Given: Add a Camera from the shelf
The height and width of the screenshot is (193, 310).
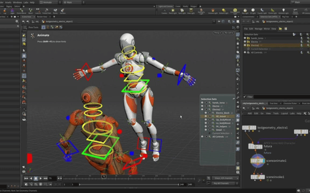Looking at the screenshot, I should pyautogui.click(x=164, y=11).
